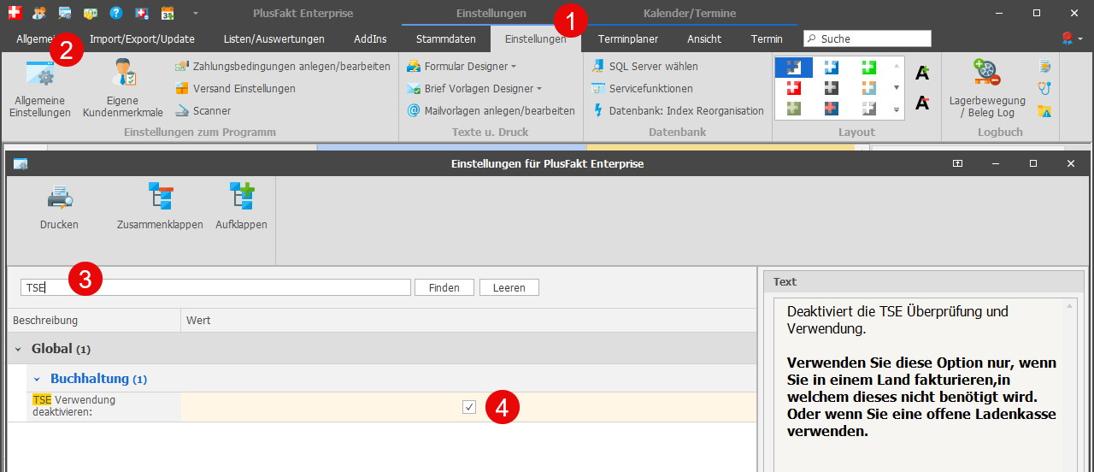Open Lagerbewegung / Beleg Log
The image size is (1094, 472).
point(987,88)
